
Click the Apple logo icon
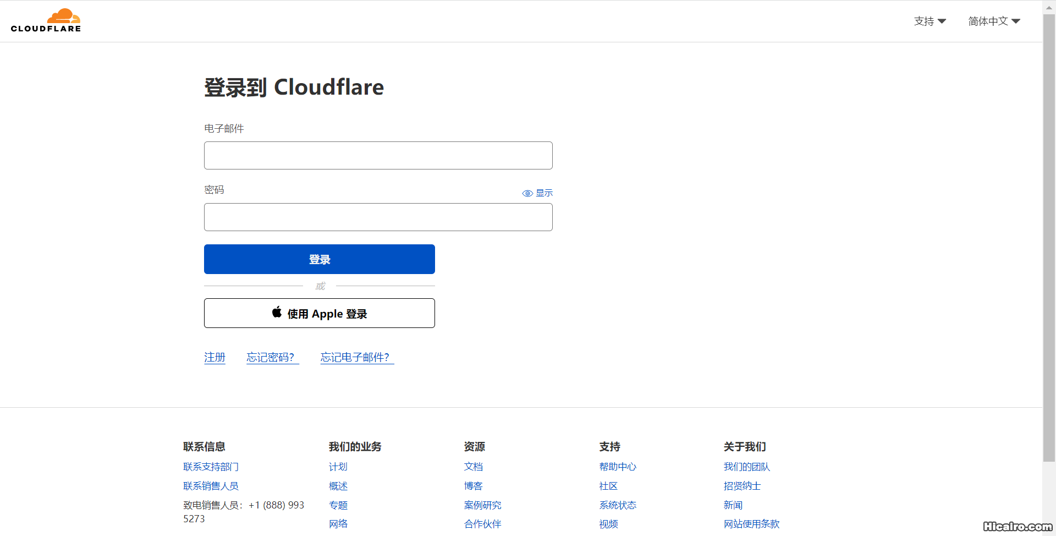pyautogui.click(x=277, y=313)
